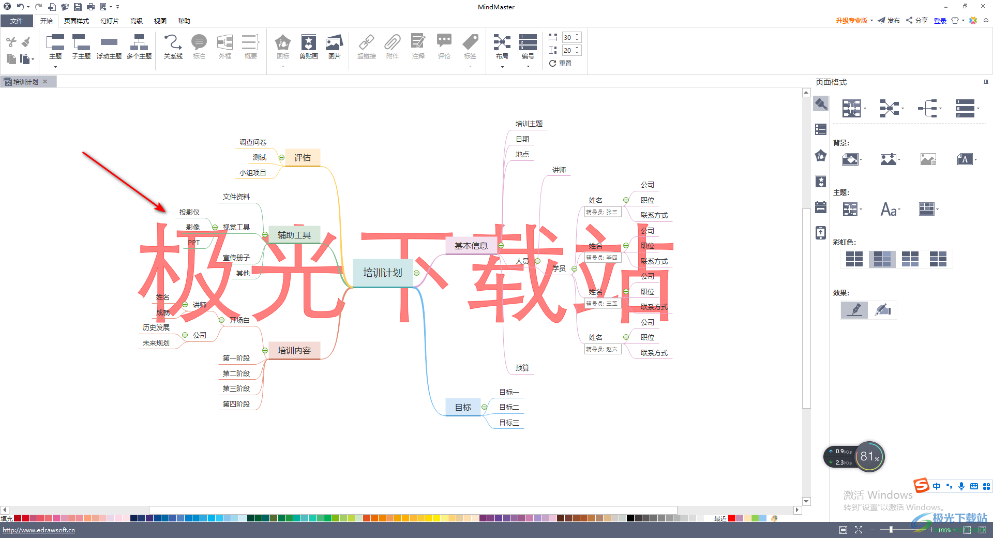Click the 发布 publish button
The image size is (993, 538).
tap(889, 21)
